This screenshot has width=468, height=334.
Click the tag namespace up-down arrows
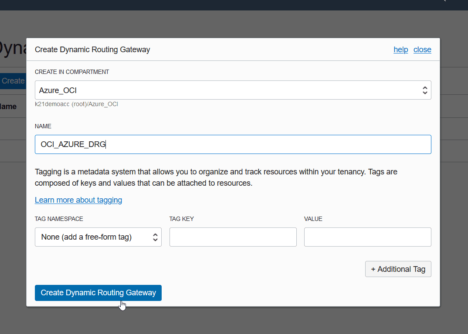155,237
